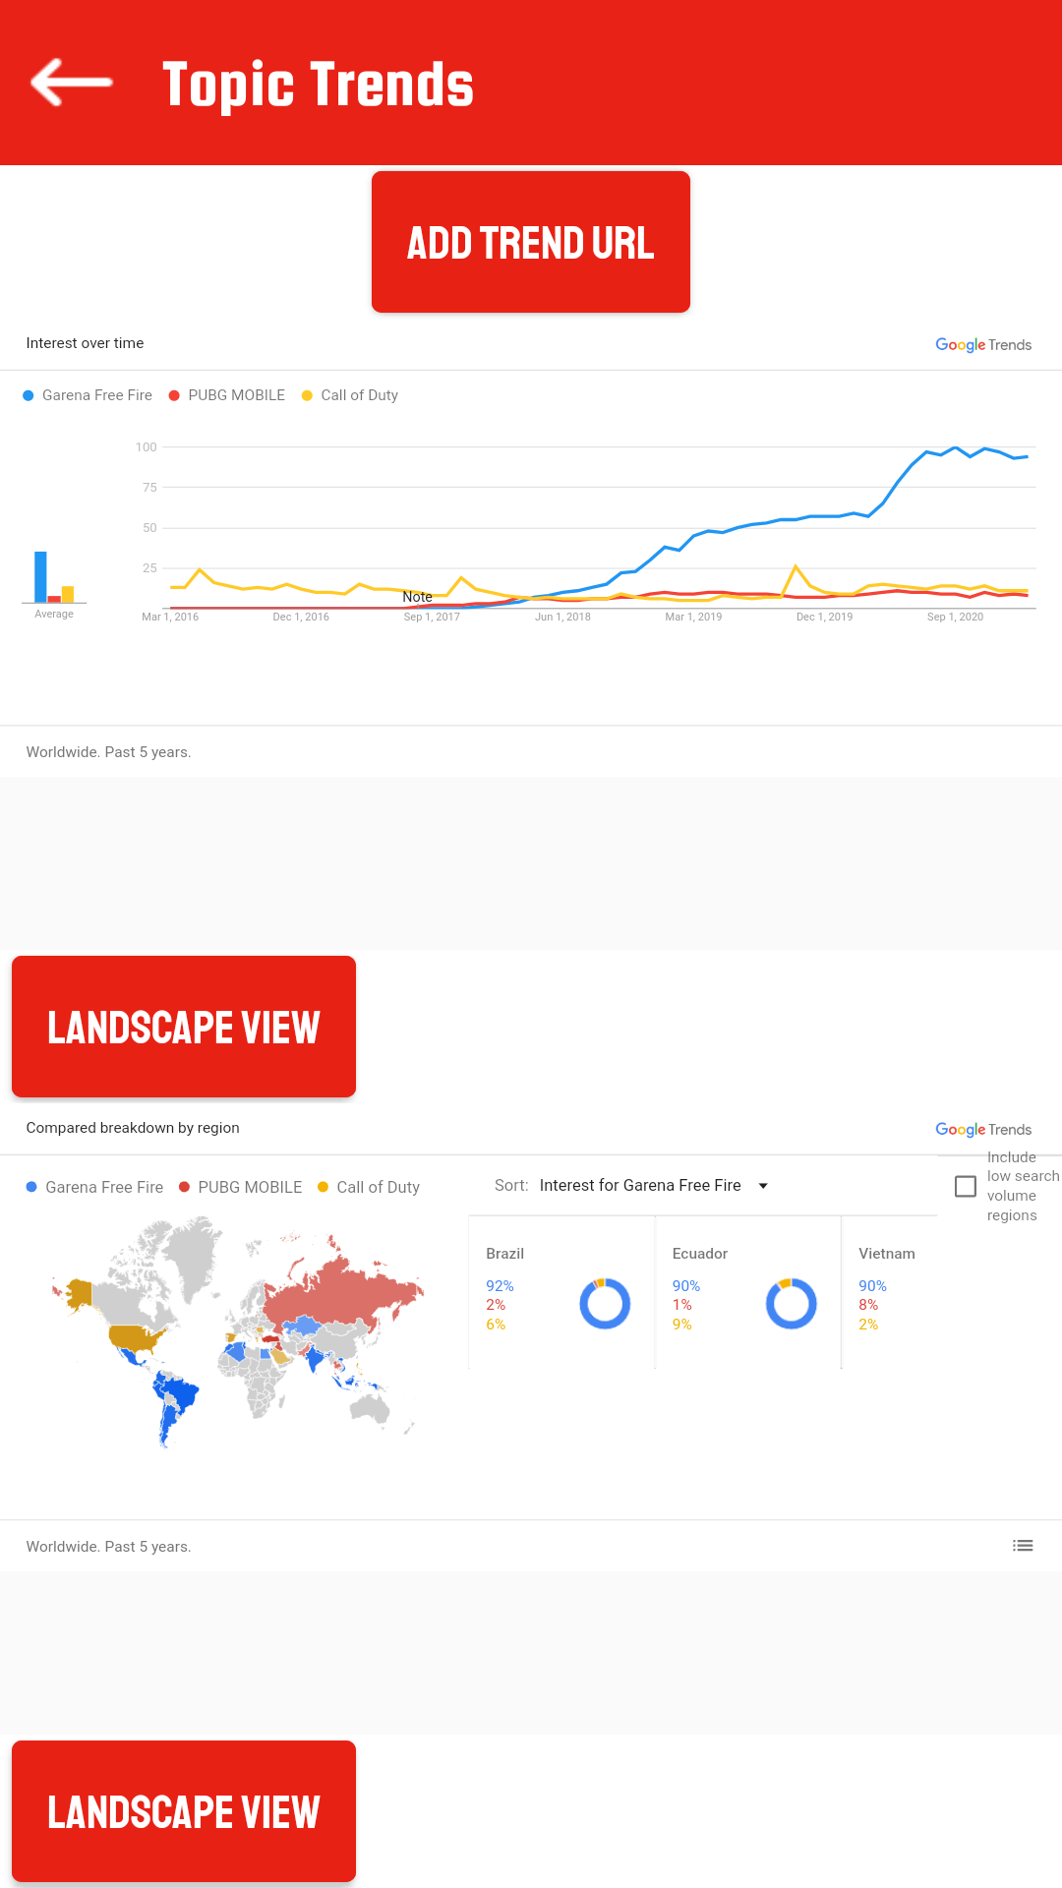
Task: Expand the Sort by interest dropdown arrow
Action: pos(763,1186)
